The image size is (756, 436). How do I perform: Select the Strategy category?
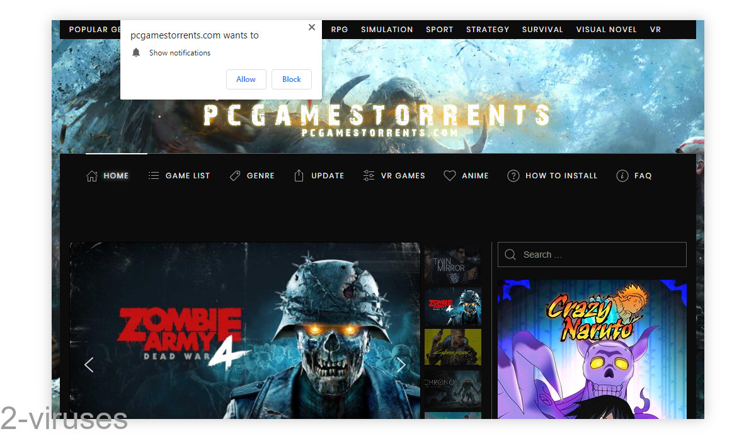(x=488, y=30)
